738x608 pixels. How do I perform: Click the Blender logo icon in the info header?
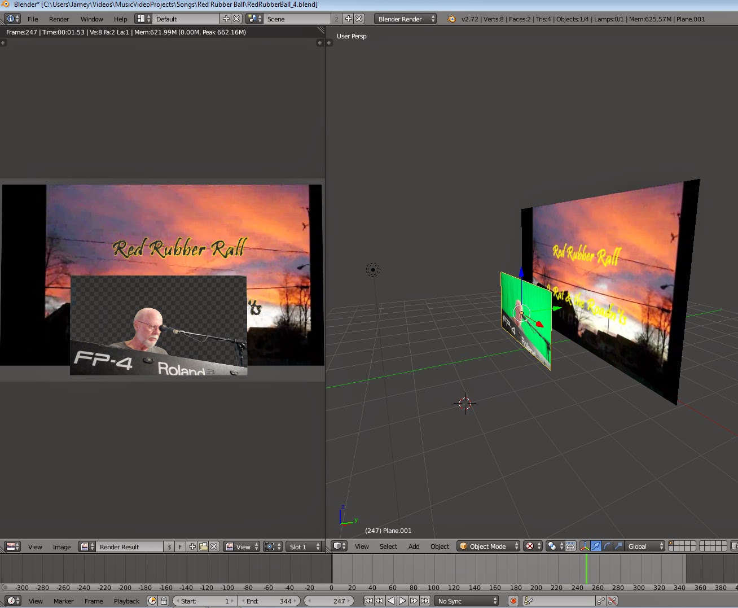pos(451,19)
